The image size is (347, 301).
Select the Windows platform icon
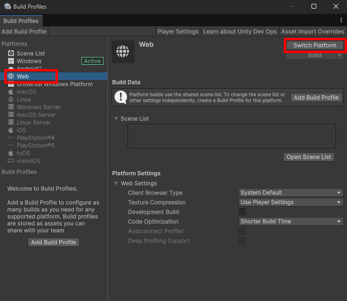click(11, 61)
